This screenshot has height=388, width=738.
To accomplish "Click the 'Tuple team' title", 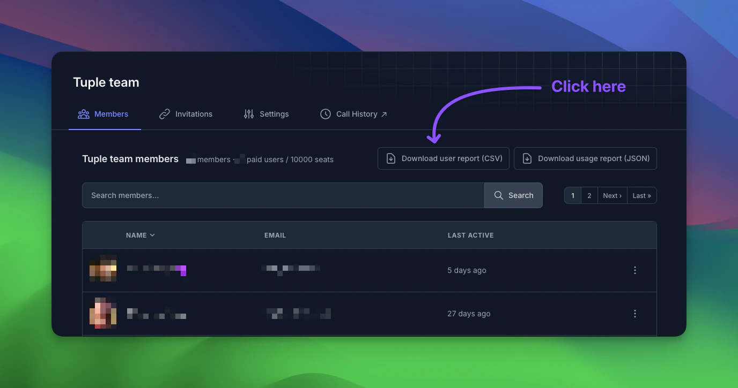I will [x=106, y=82].
